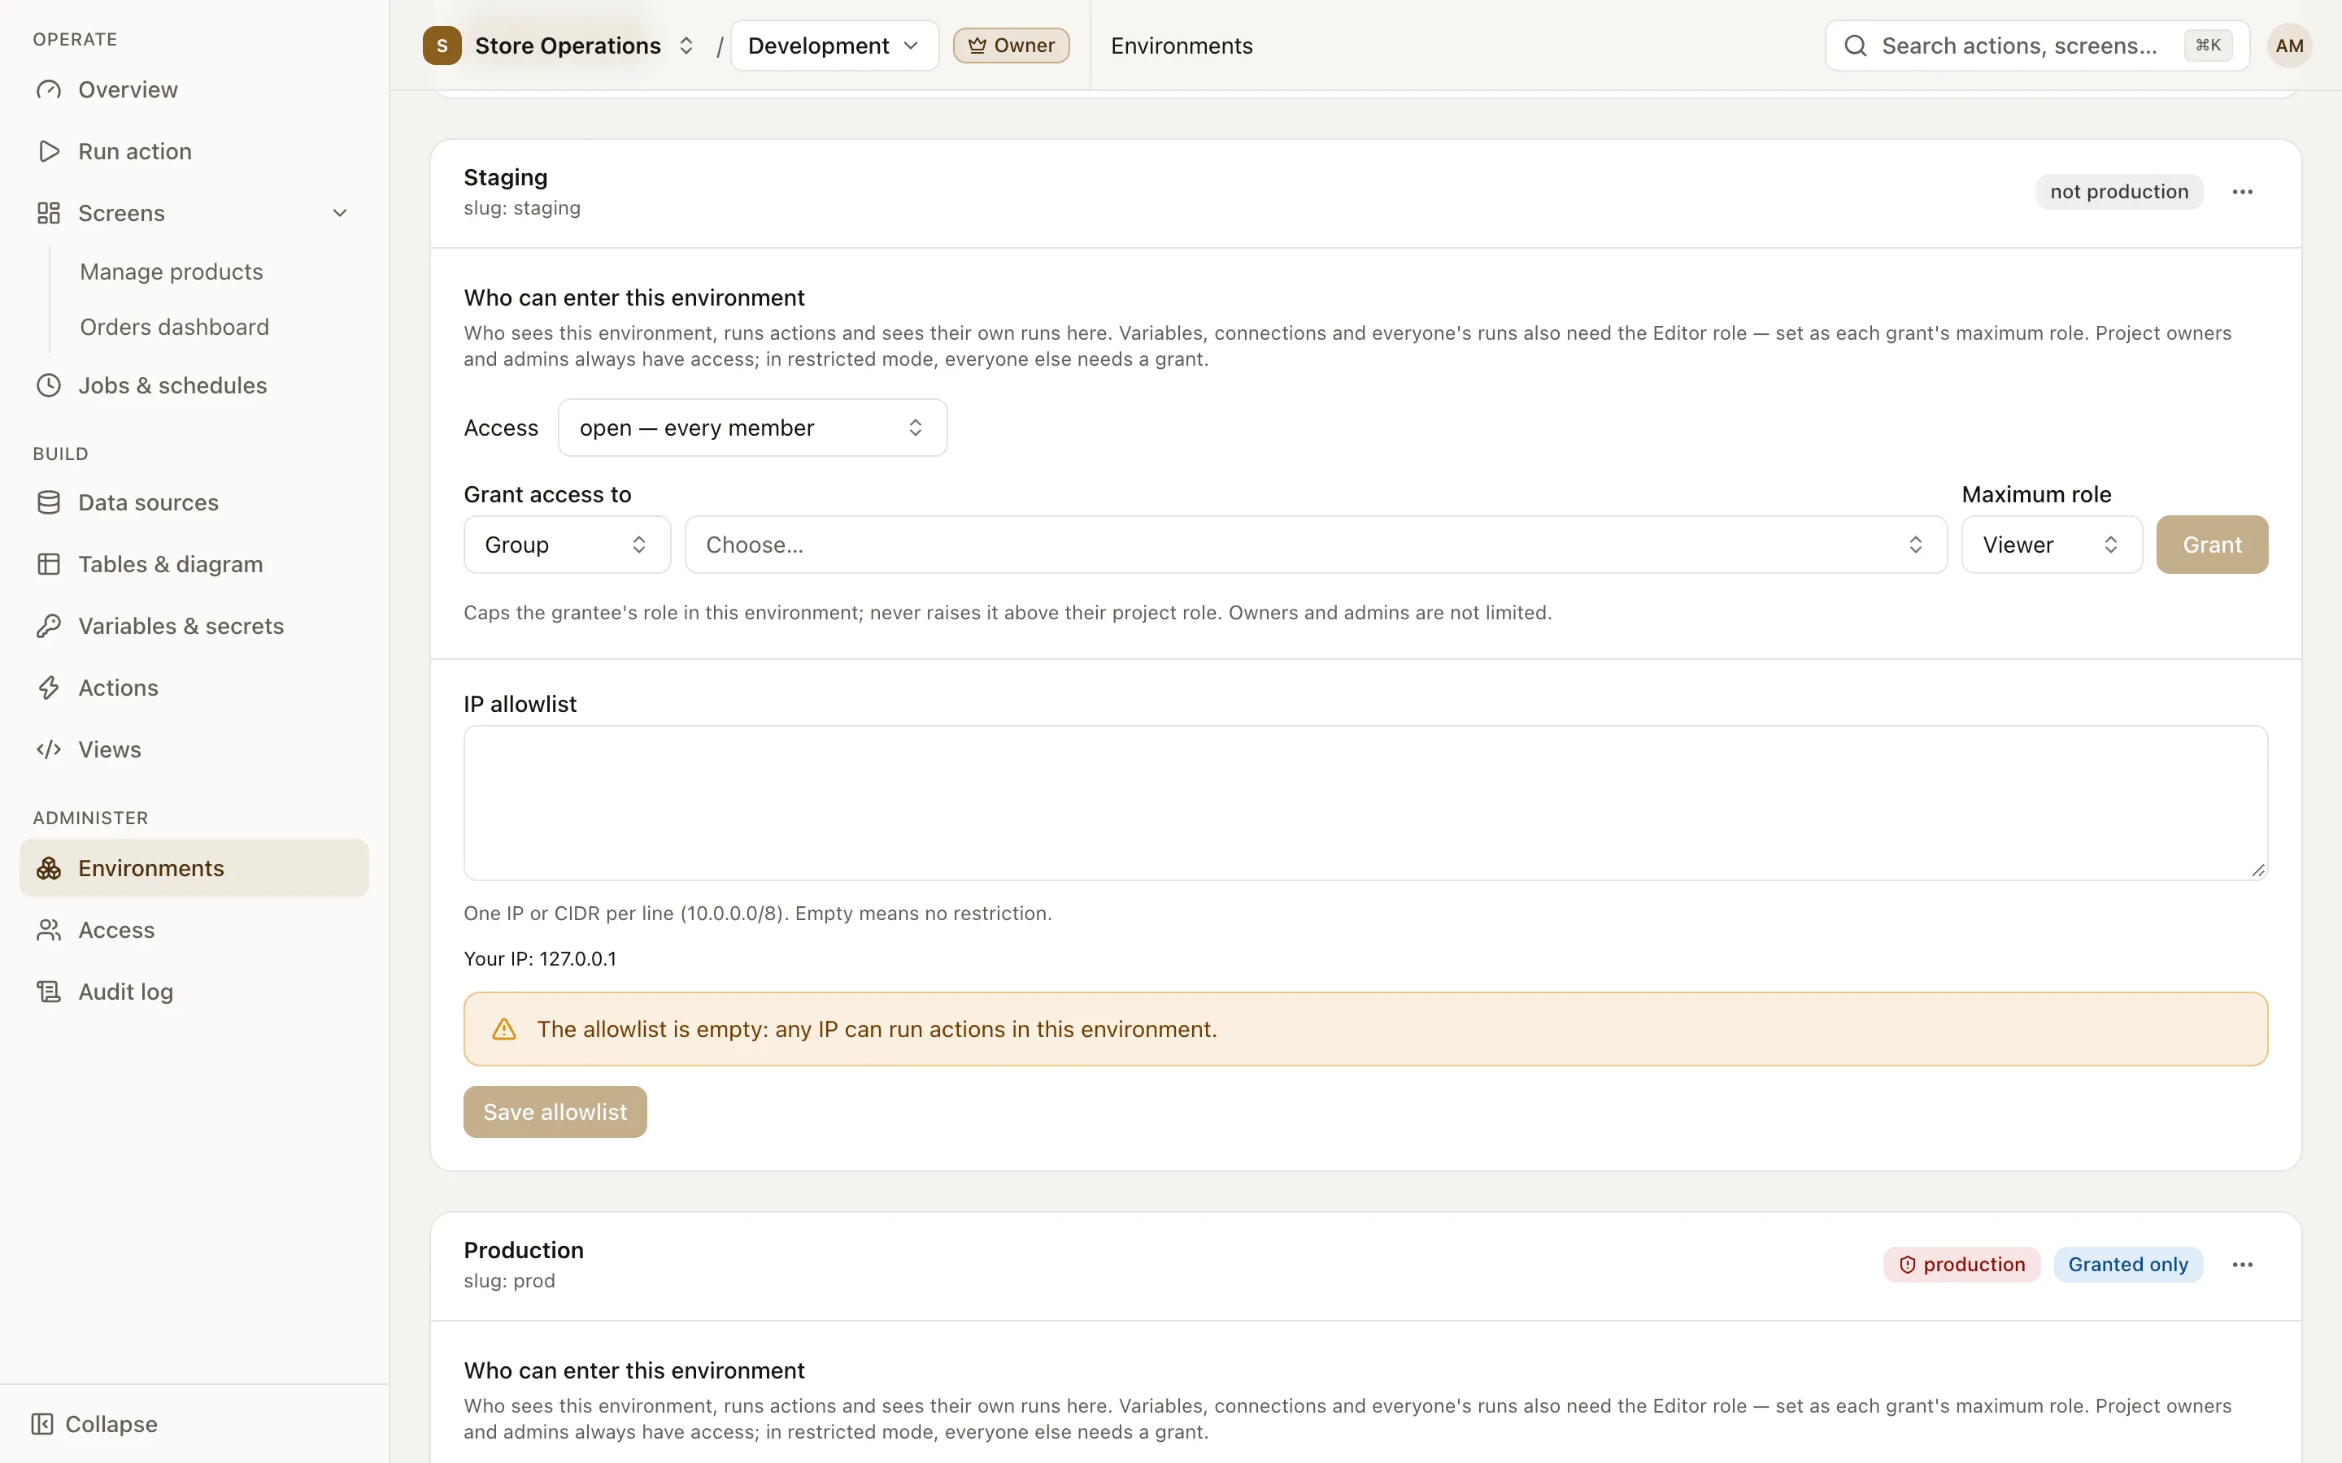Screen dimensions: 2342x1463
Task: Open Orders dashboard screen
Action: [x=174, y=327]
